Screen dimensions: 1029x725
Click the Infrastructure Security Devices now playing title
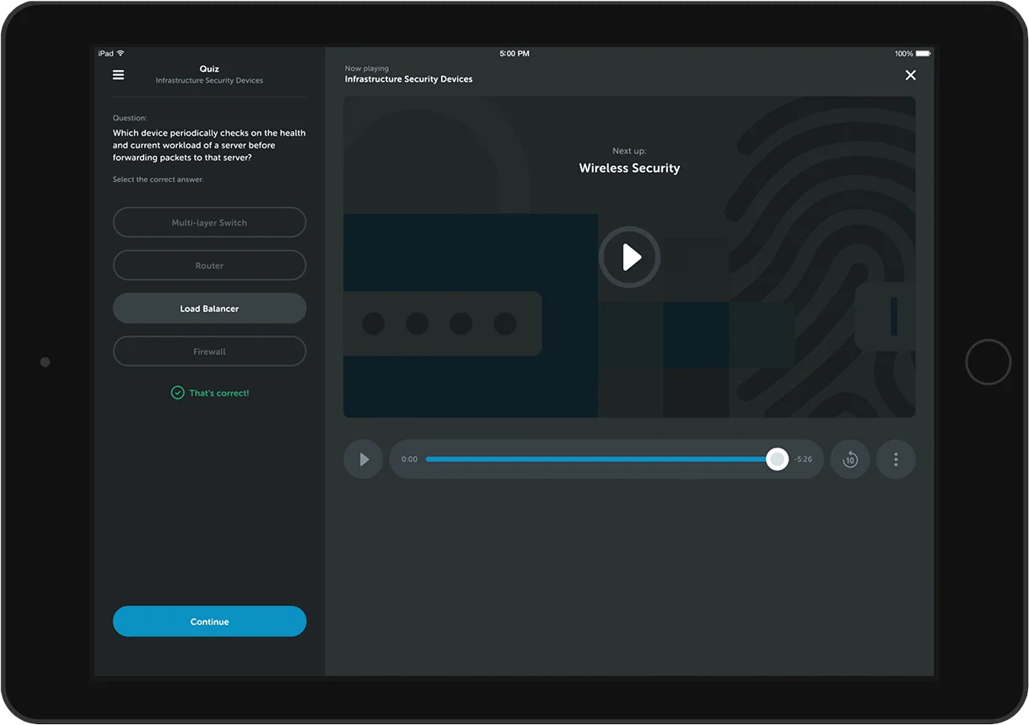(408, 79)
